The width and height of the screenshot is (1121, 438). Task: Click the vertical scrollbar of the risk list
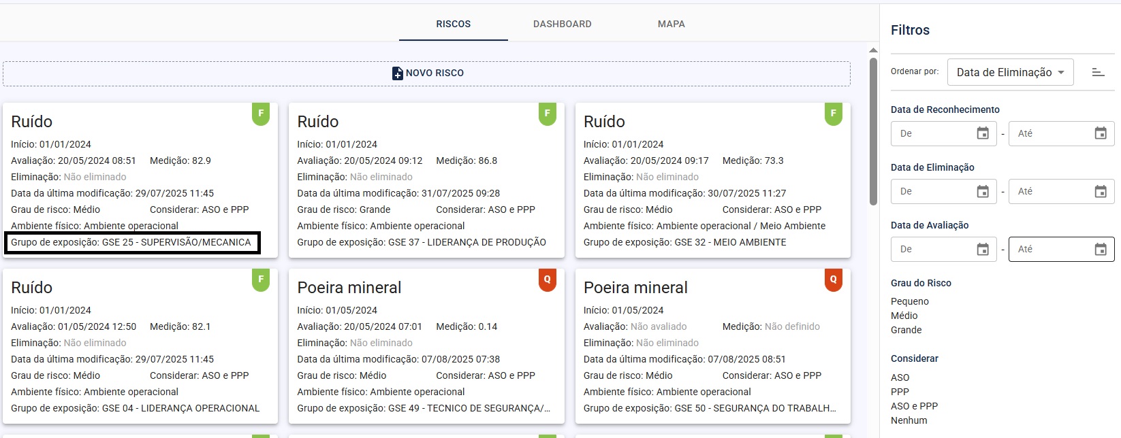[873, 129]
